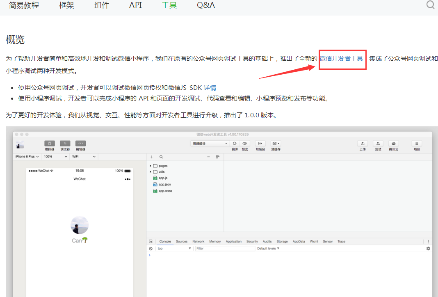Switch to the Memory tab
This screenshot has height=297, width=438.
click(x=215, y=241)
